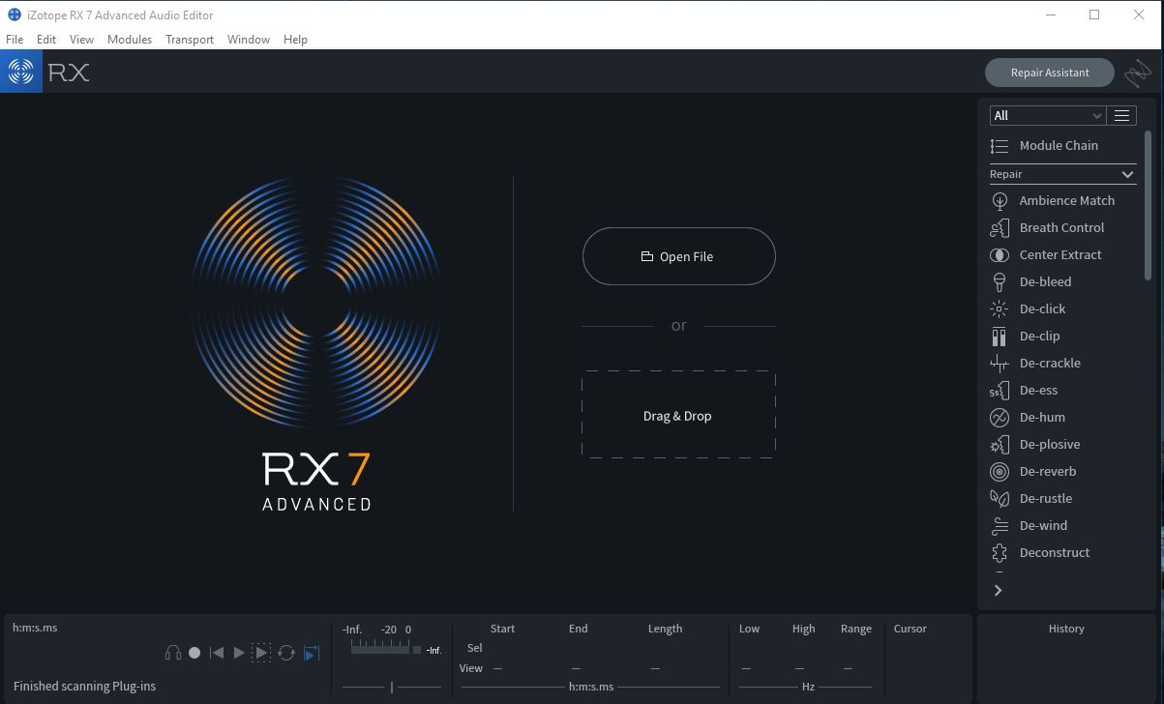
Task: Rewind to start of file
Action: click(x=217, y=653)
